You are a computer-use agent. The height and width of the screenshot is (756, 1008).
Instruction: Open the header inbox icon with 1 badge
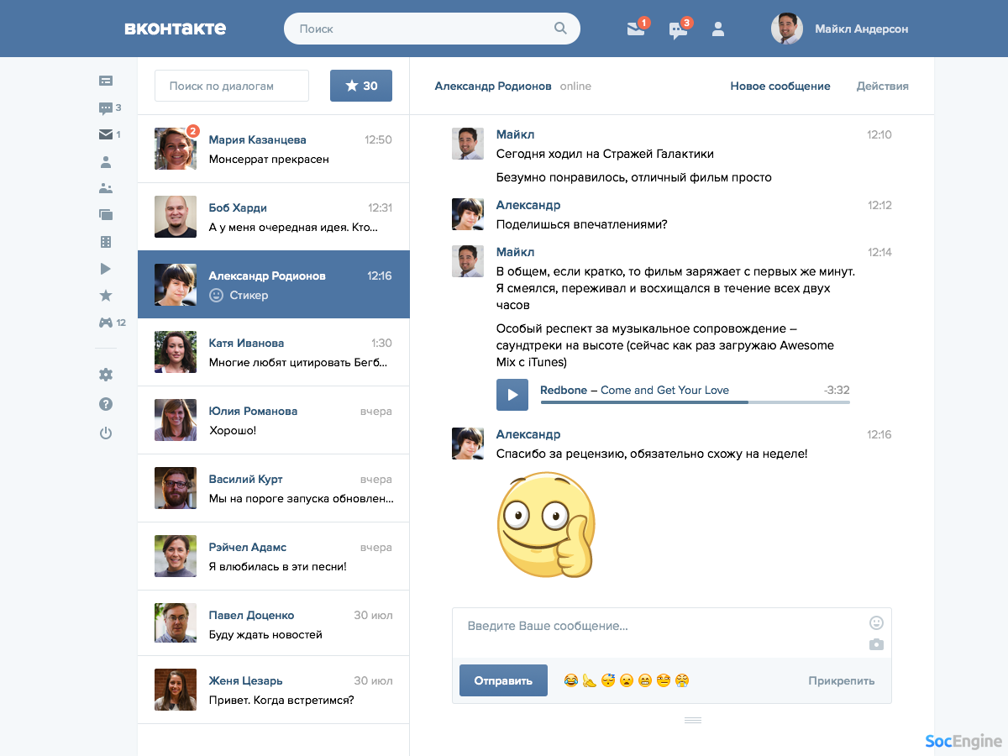[636, 29]
